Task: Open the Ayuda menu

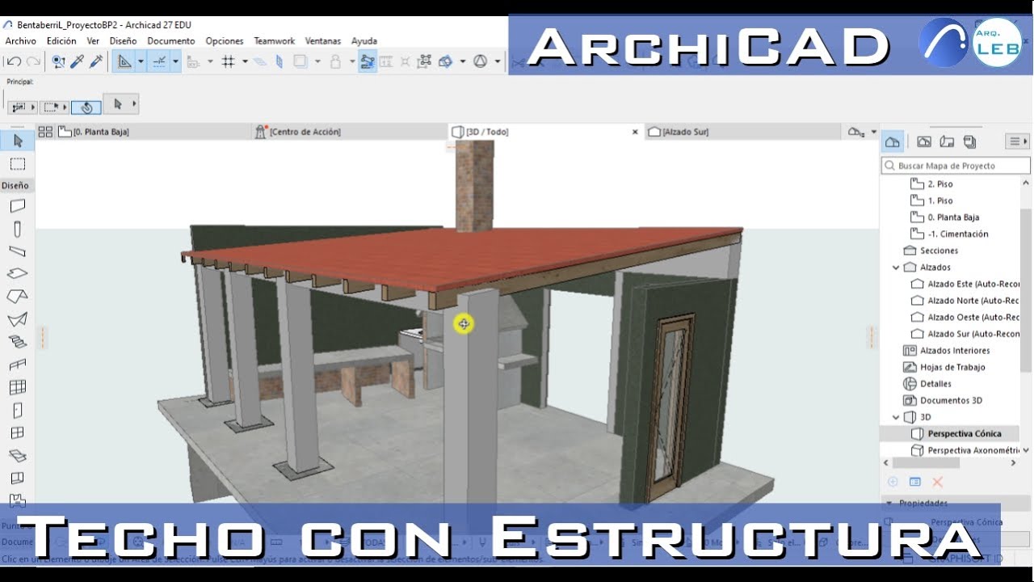Action: click(364, 40)
